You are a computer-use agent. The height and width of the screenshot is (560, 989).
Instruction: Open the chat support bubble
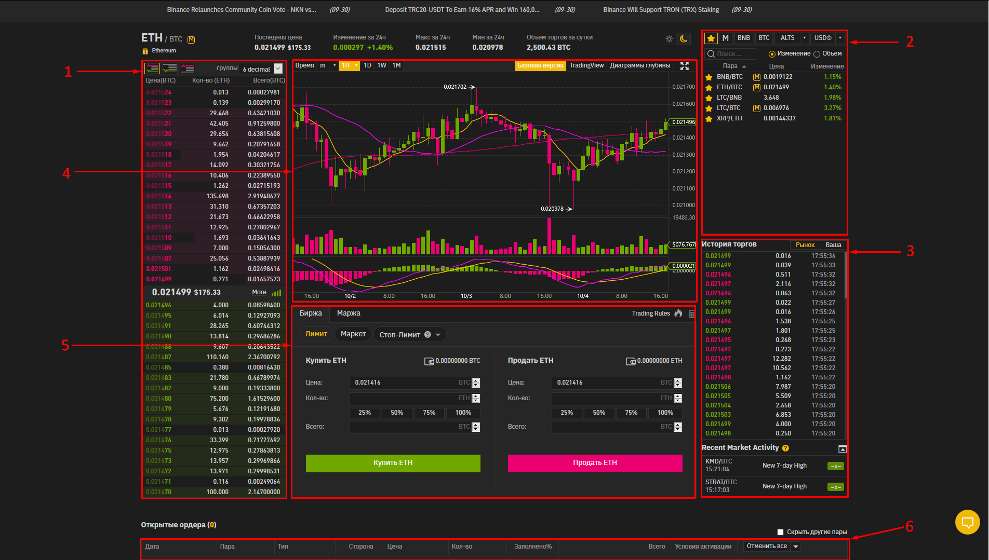968,522
